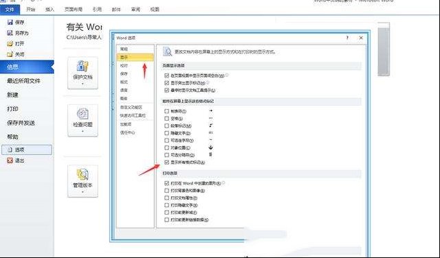Switch to the 引用 (References) ribbon tab
The height and width of the screenshot is (258, 440).
tap(97, 9)
